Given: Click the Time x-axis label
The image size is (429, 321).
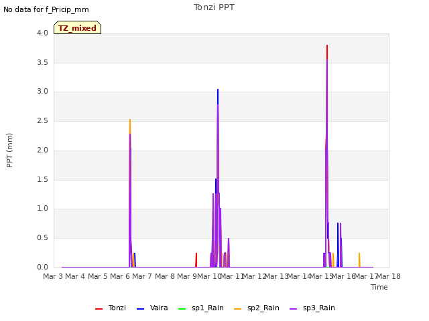Looking at the screenshot, I should click(x=379, y=287).
